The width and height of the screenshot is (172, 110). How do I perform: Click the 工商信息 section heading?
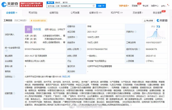point(8,20)
